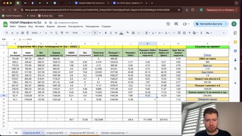Open the Cetus bookmark in bookmarks bar
The image size is (242, 136).
pyautogui.click(x=31, y=16)
